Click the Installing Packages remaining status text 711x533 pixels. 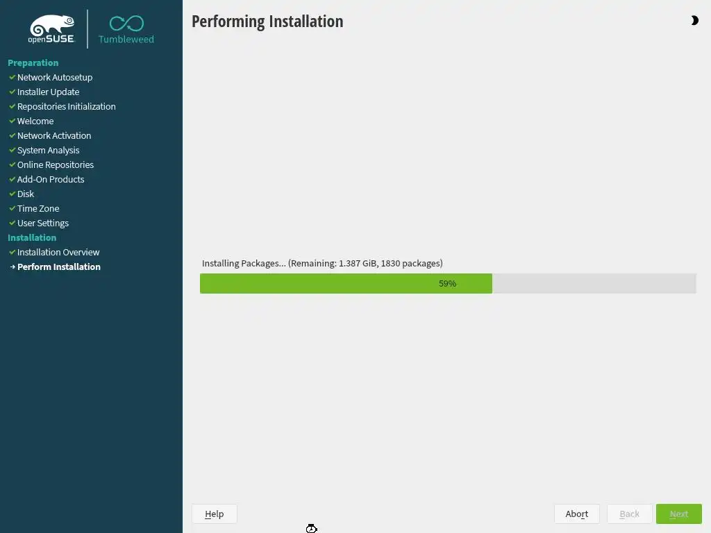(x=322, y=263)
